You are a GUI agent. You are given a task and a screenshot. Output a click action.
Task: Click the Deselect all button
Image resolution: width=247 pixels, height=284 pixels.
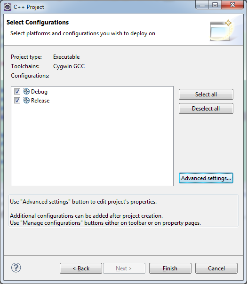(206, 108)
